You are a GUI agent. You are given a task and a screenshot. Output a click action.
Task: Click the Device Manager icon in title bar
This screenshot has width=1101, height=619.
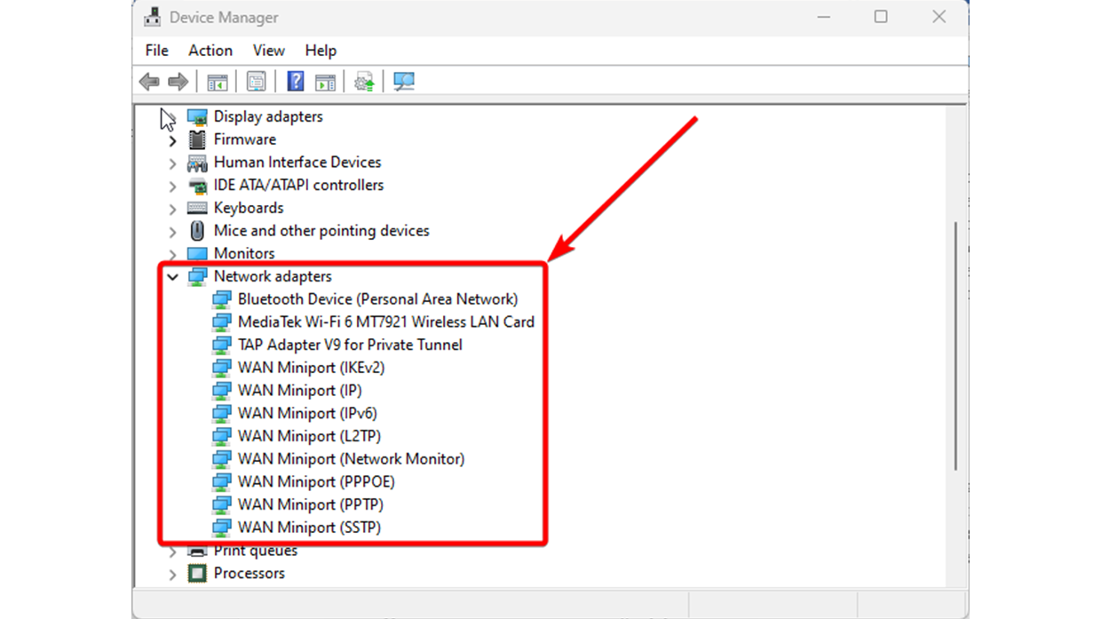pyautogui.click(x=153, y=16)
